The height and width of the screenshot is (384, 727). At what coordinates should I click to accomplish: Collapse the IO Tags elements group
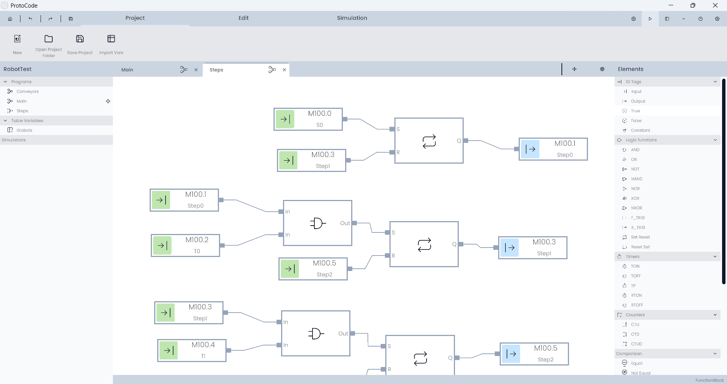(715, 82)
